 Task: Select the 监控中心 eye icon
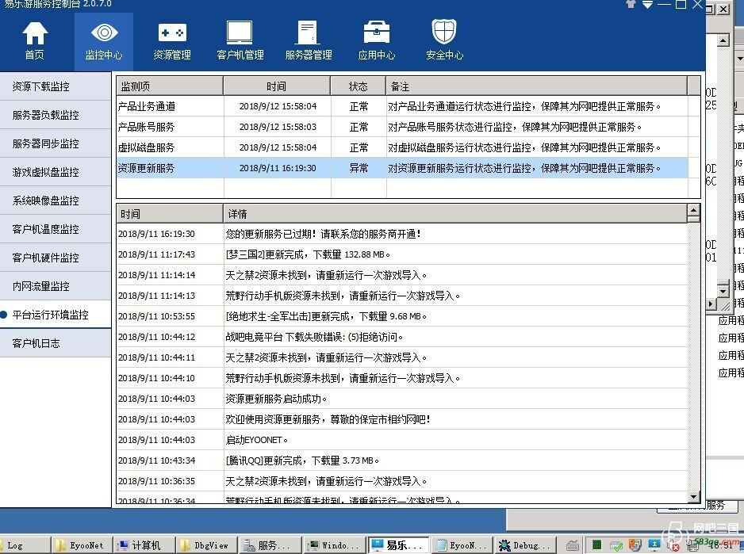(104, 41)
